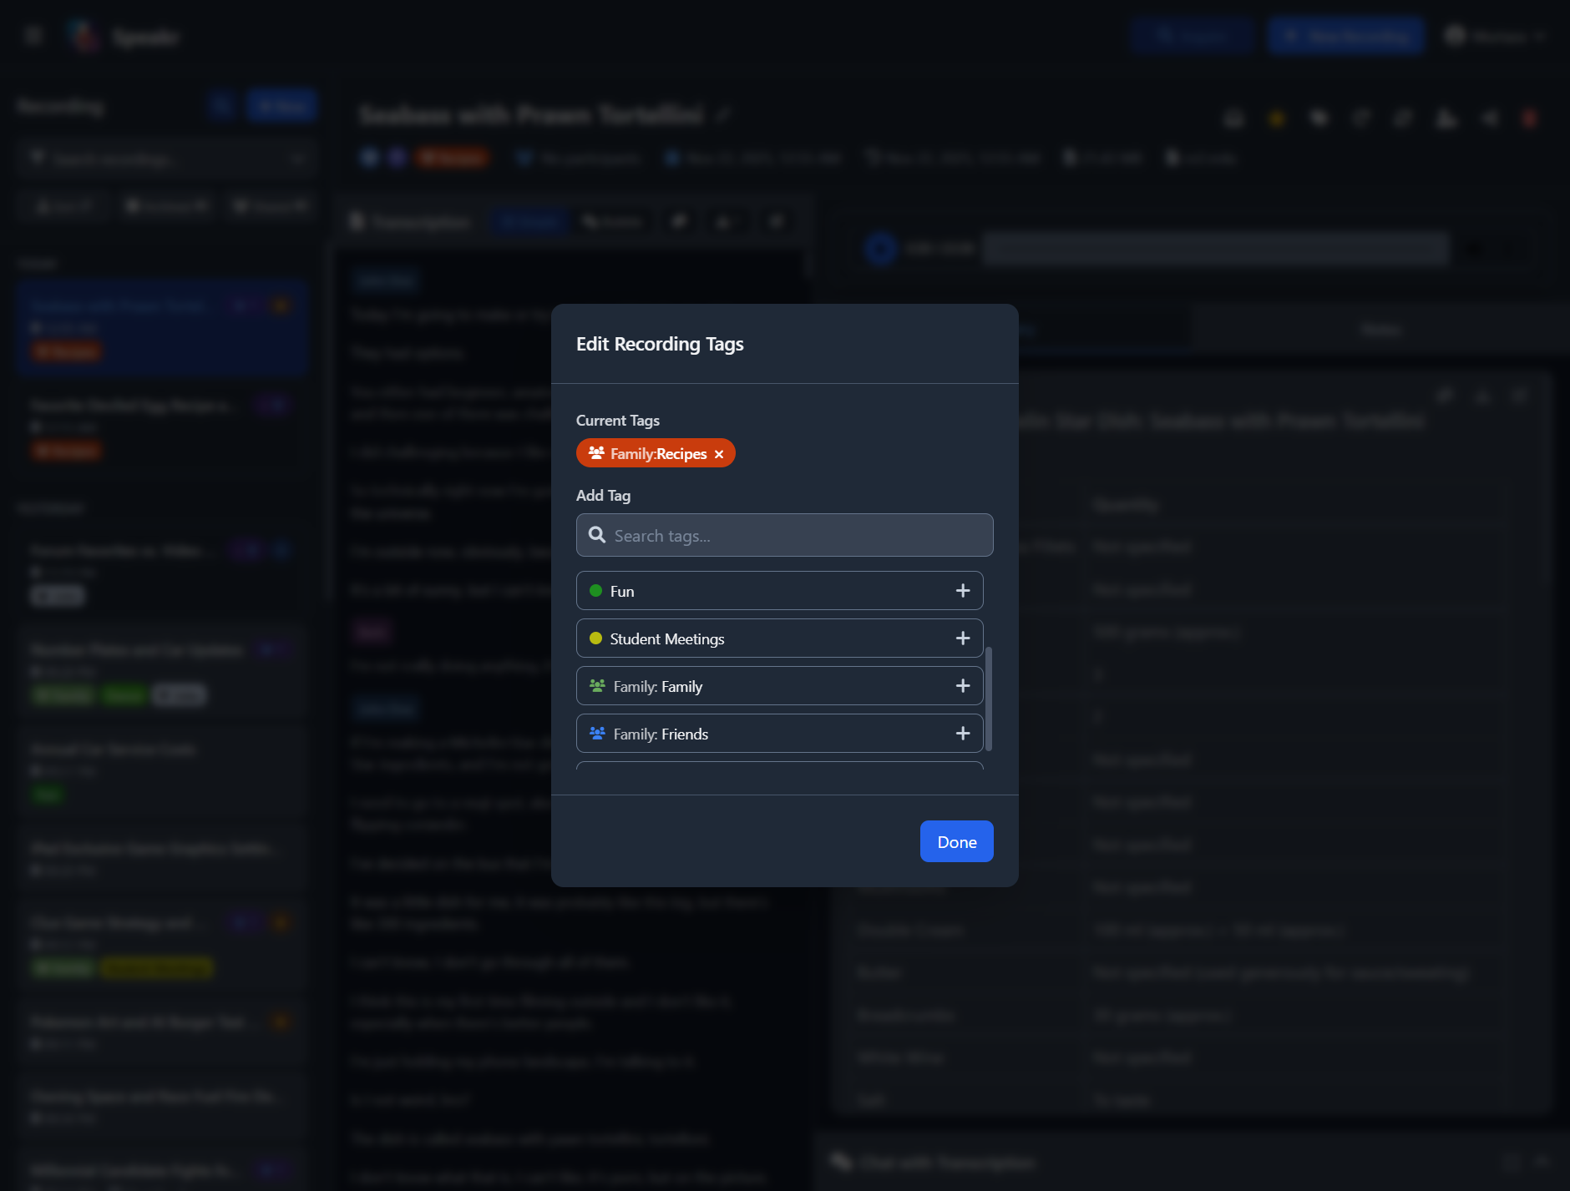The width and height of the screenshot is (1570, 1191).
Task: Click the people icon on Family:Recipes chip
Action: tap(596, 453)
